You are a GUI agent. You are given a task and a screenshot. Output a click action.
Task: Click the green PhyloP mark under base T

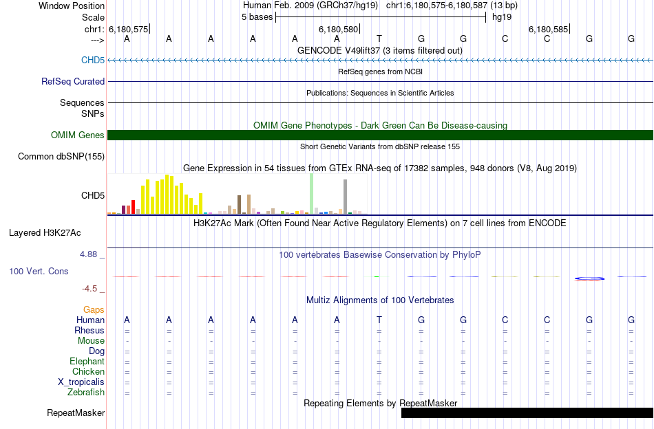coord(377,276)
